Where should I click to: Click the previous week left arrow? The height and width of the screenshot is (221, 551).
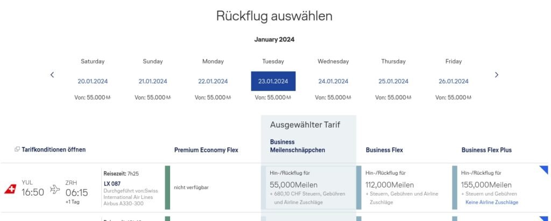click(52, 75)
